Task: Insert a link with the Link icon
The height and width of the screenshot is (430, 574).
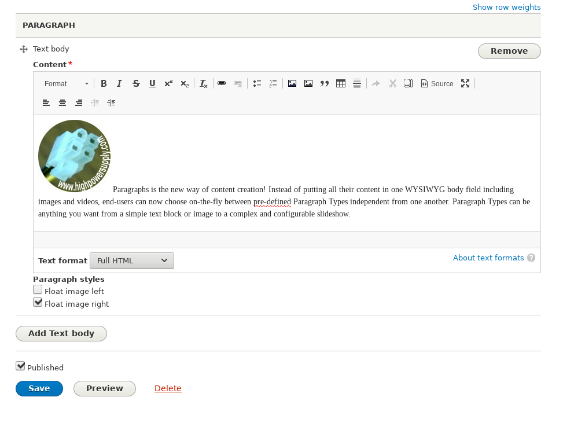Action: [x=222, y=83]
